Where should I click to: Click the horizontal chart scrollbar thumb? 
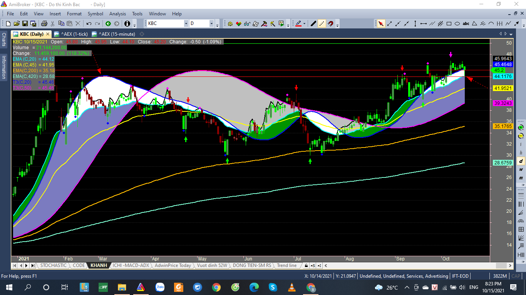(x=501, y=265)
